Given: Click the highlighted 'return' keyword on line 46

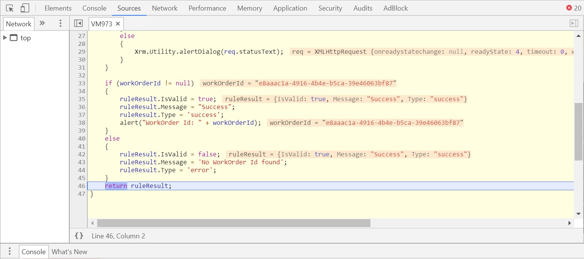Looking at the screenshot, I should (116, 186).
